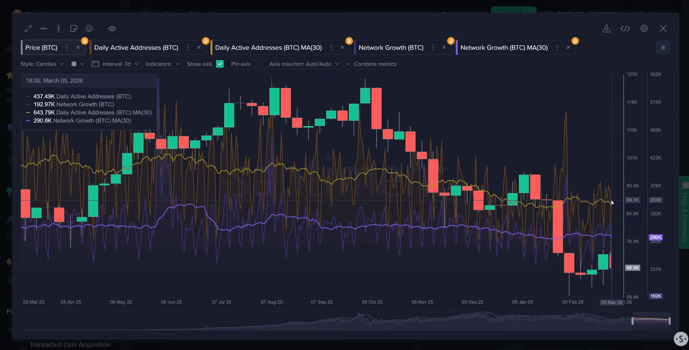689x350 pixels.
Task: Open the emoji picker tool
Action: click(89, 29)
